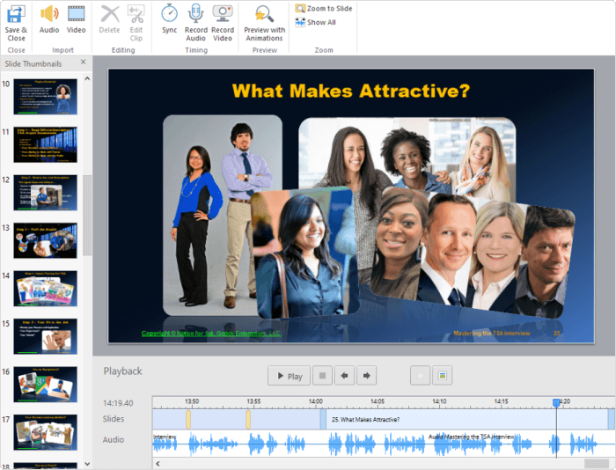Click the Save & Close button
Viewport: 616px width, 470px height.
coord(16,23)
